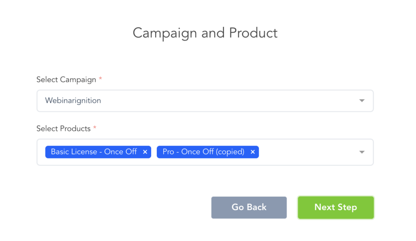
Task: Remove the Pro - Once Off (copied) tag
Action: 252,152
